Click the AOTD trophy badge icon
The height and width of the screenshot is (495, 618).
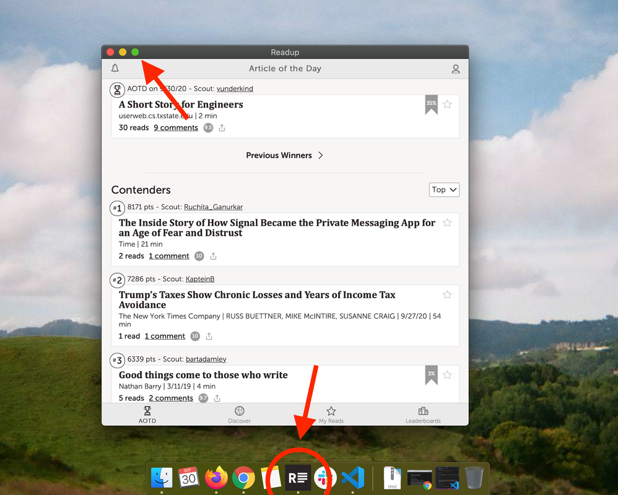pos(117,90)
